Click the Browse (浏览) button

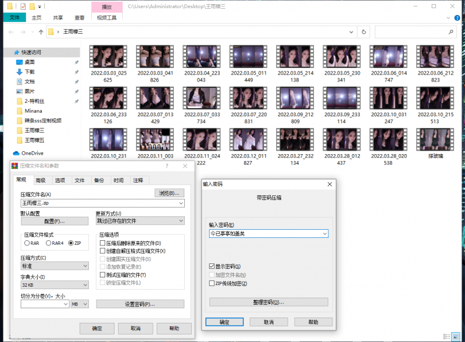click(x=169, y=193)
